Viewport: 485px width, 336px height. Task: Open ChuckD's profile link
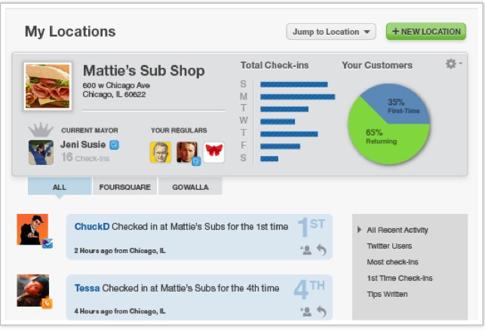coord(87,227)
